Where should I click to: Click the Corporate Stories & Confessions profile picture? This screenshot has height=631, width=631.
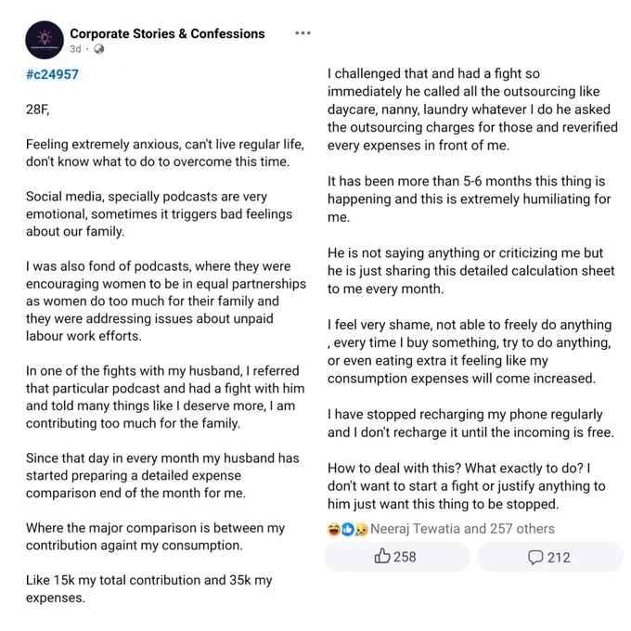point(45,40)
